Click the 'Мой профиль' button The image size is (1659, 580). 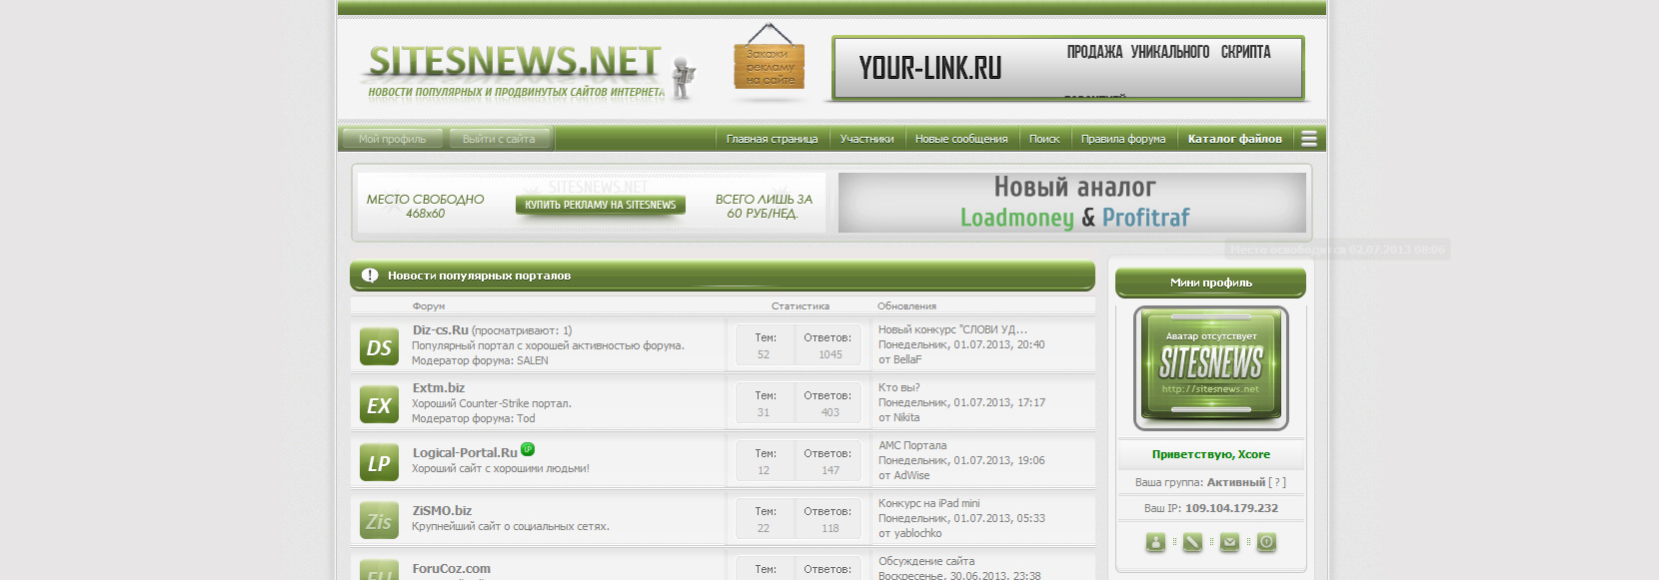coord(392,139)
